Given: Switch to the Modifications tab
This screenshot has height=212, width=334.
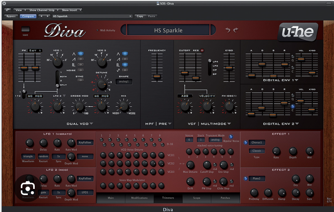Looking at the screenshot, I should [139, 198].
